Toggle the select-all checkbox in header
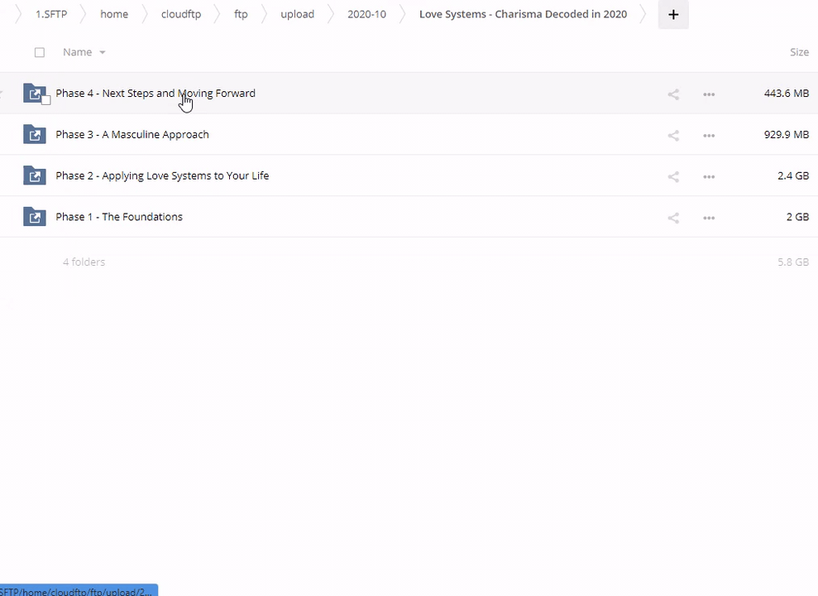Screen dimensions: 818x596 40,52
